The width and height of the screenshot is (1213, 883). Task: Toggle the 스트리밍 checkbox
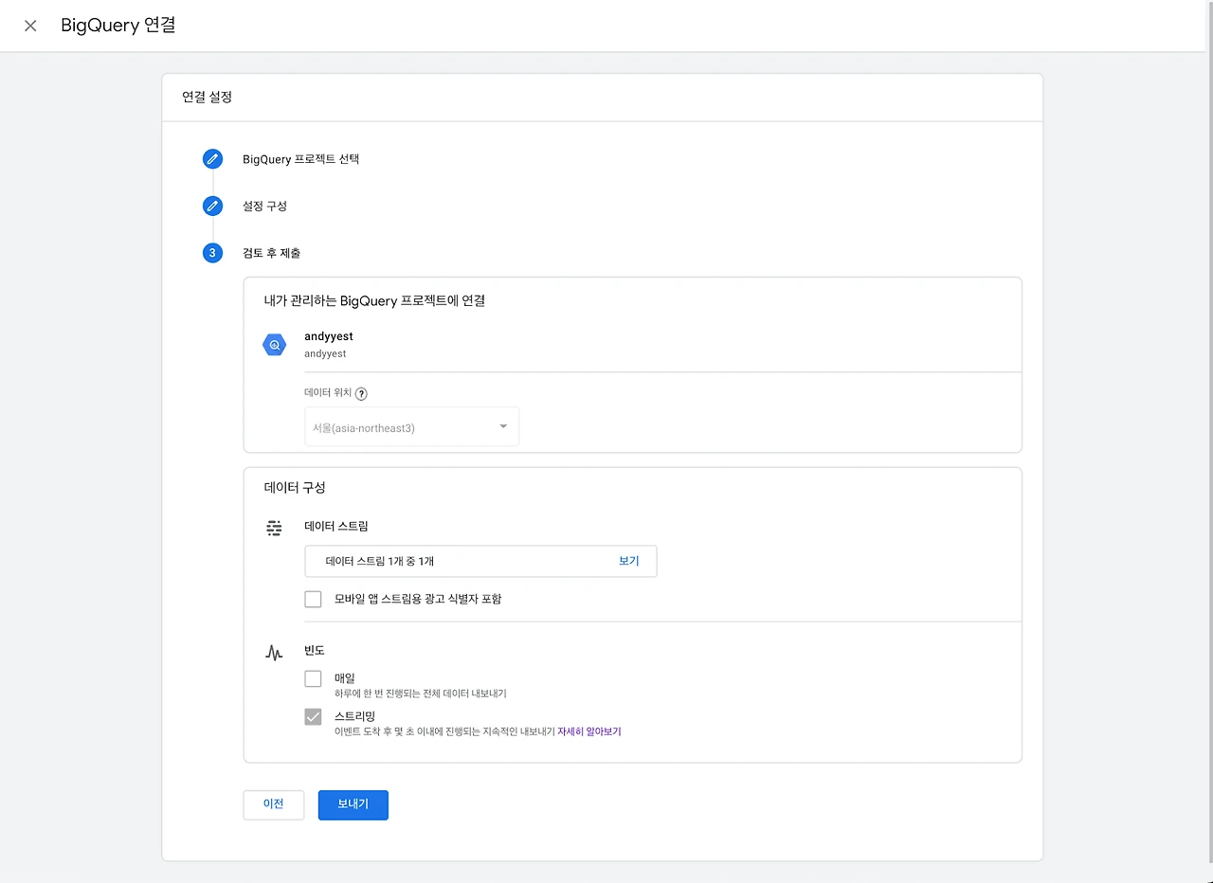(x=313, y=717)
